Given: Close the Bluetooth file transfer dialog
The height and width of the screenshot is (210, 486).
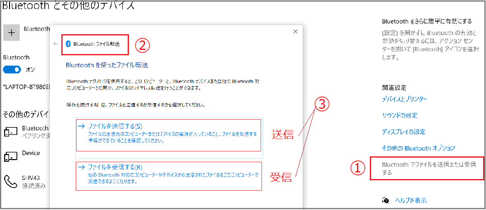Looking at the screenshot, I should pyautogui.click(x=295, y=31).
